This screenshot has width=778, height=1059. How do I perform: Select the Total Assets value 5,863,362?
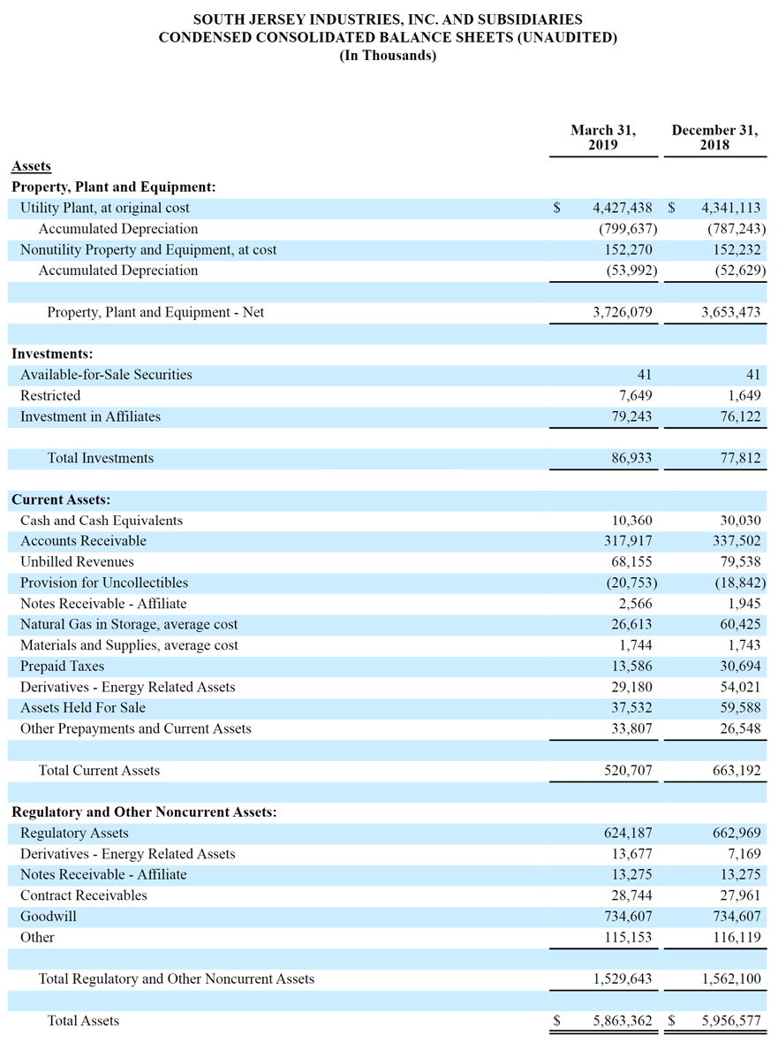[x=622, y=1021]
